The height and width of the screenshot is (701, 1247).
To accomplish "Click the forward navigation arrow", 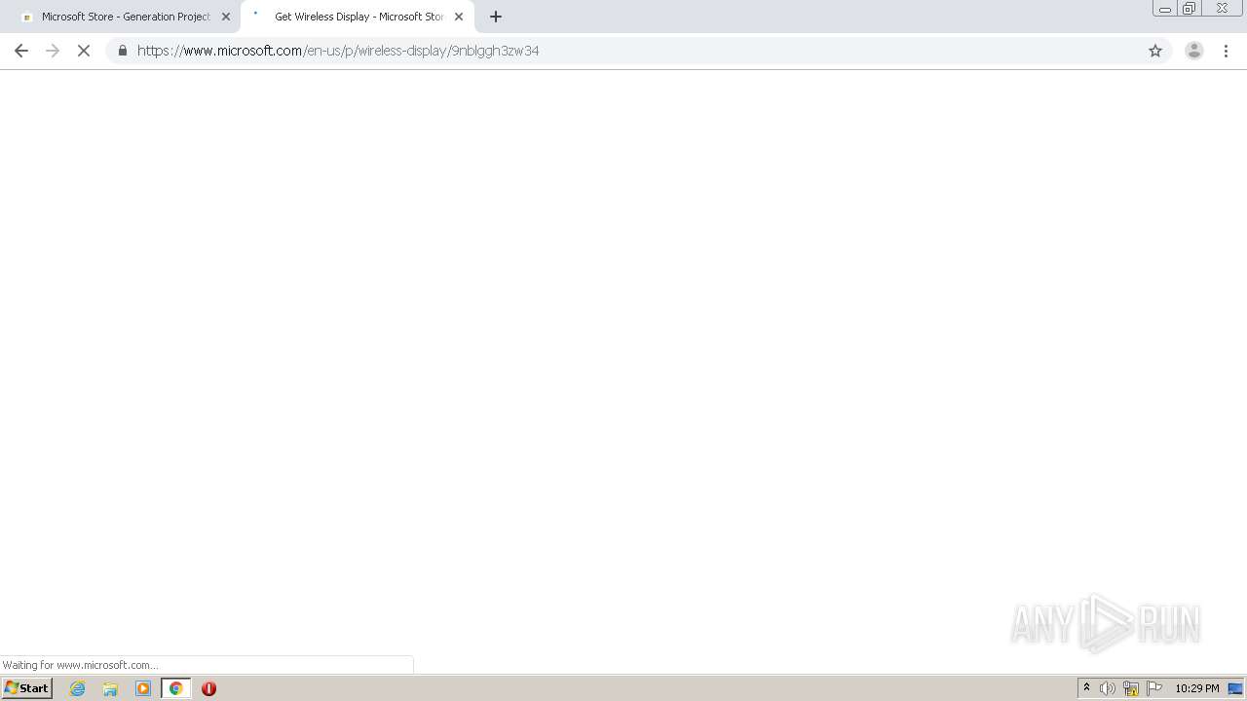I will (x=53, y=51).
